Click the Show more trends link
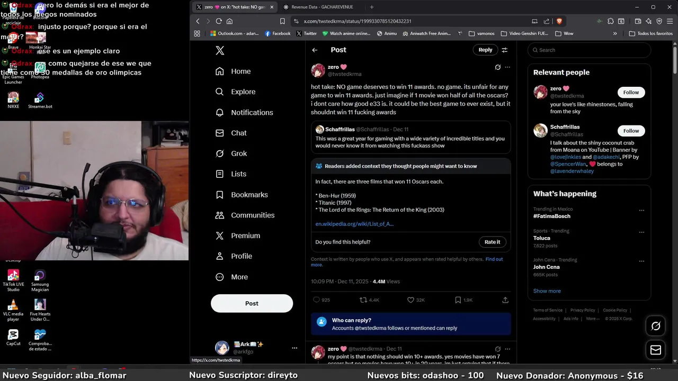 (547, 291)
